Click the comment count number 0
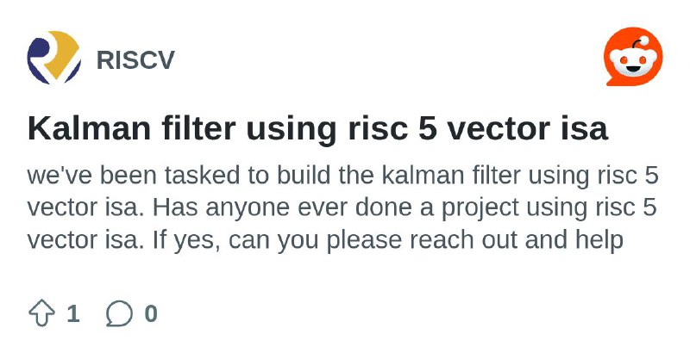Image resolution: width=690 pixels, height=359 pixels. point(151,313)
